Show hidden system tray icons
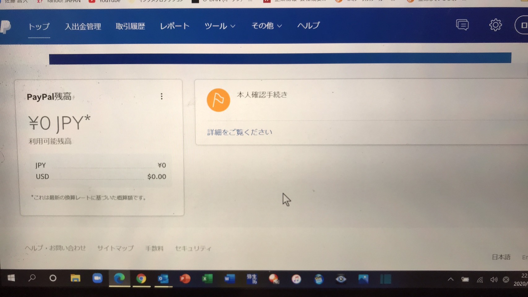The width and height of the screenshot is (528, 297). [x=451, y=279]
